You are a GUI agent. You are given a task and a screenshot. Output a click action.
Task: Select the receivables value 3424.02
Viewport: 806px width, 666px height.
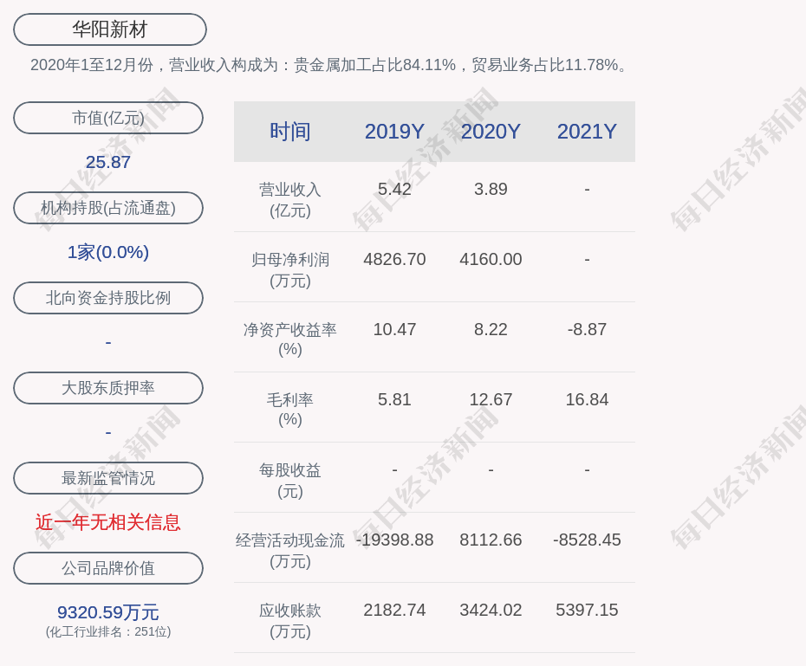(x=491, y=610)
